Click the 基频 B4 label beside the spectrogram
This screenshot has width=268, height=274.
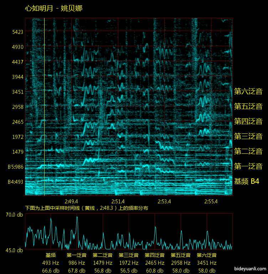[x=246, y=181]
